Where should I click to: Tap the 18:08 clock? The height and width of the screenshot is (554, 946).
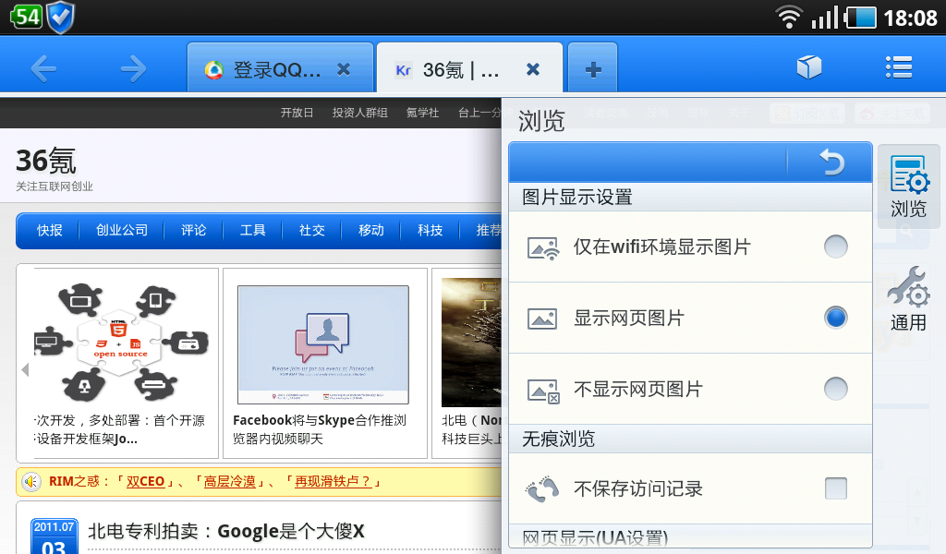910,18
